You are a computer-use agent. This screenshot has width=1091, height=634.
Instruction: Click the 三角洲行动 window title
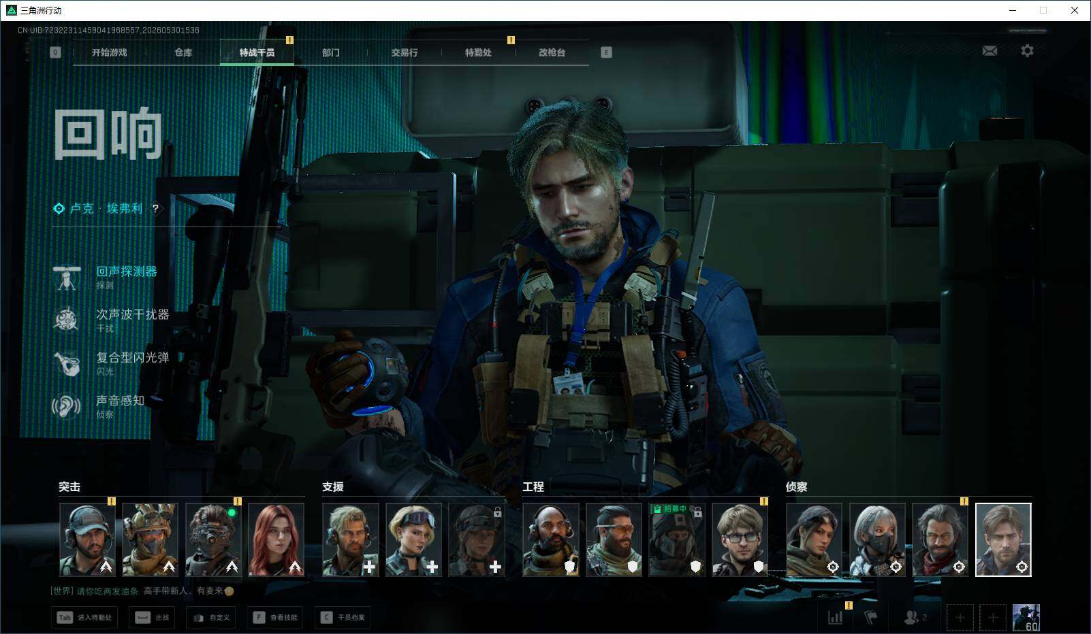coord(41,10)
